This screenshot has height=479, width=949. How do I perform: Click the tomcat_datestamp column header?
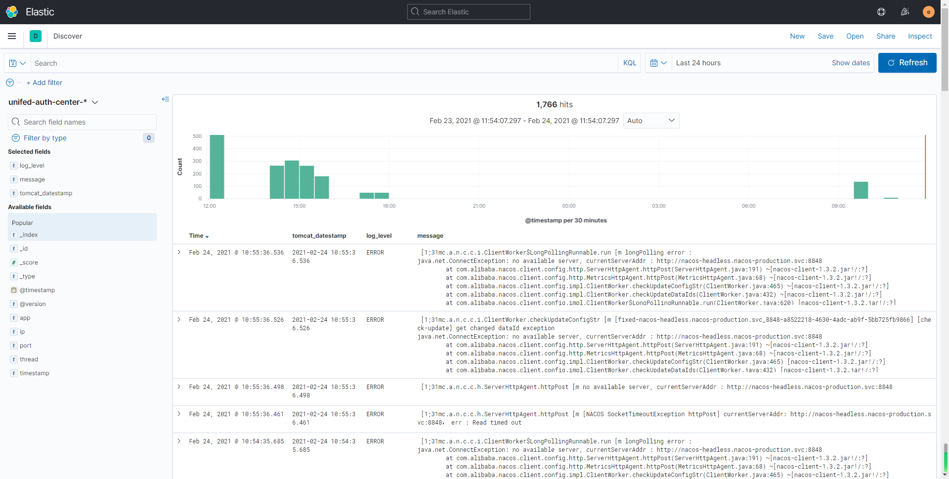coord(319,236)
